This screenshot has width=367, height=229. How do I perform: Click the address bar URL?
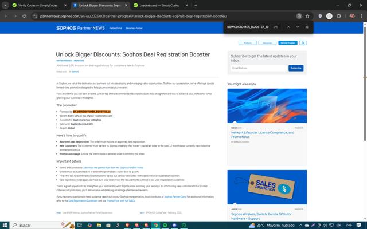tap(134, 16)
